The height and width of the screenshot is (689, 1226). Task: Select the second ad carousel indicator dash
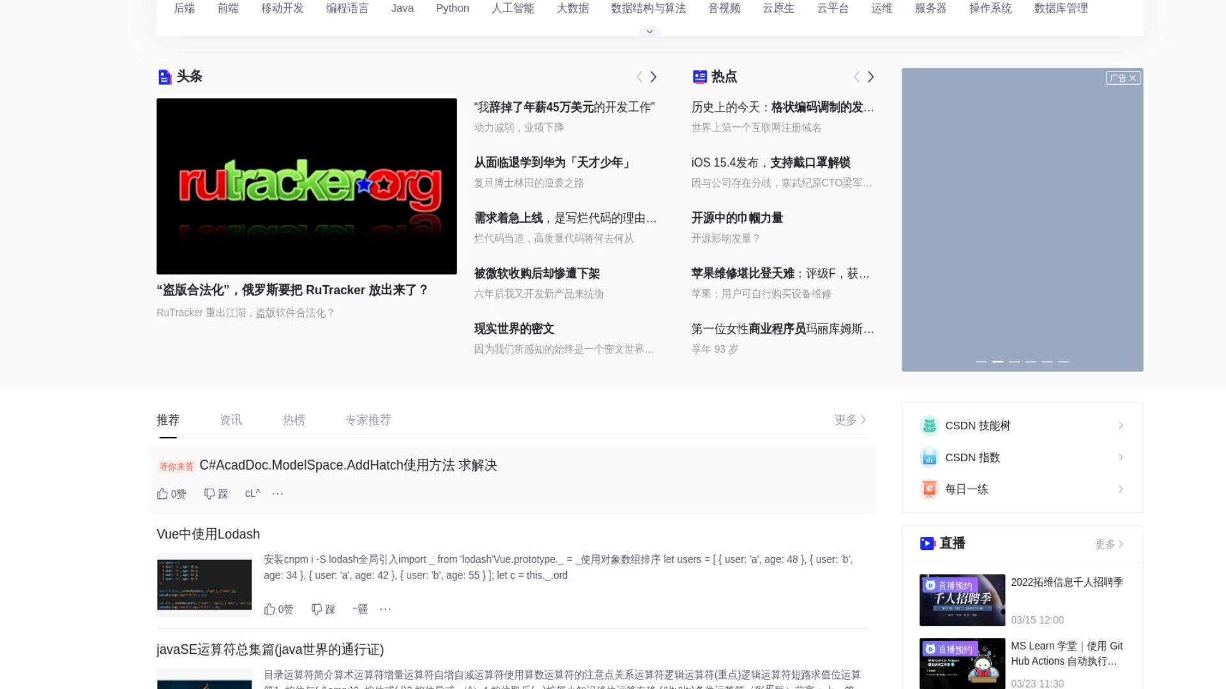coord(997,362)
